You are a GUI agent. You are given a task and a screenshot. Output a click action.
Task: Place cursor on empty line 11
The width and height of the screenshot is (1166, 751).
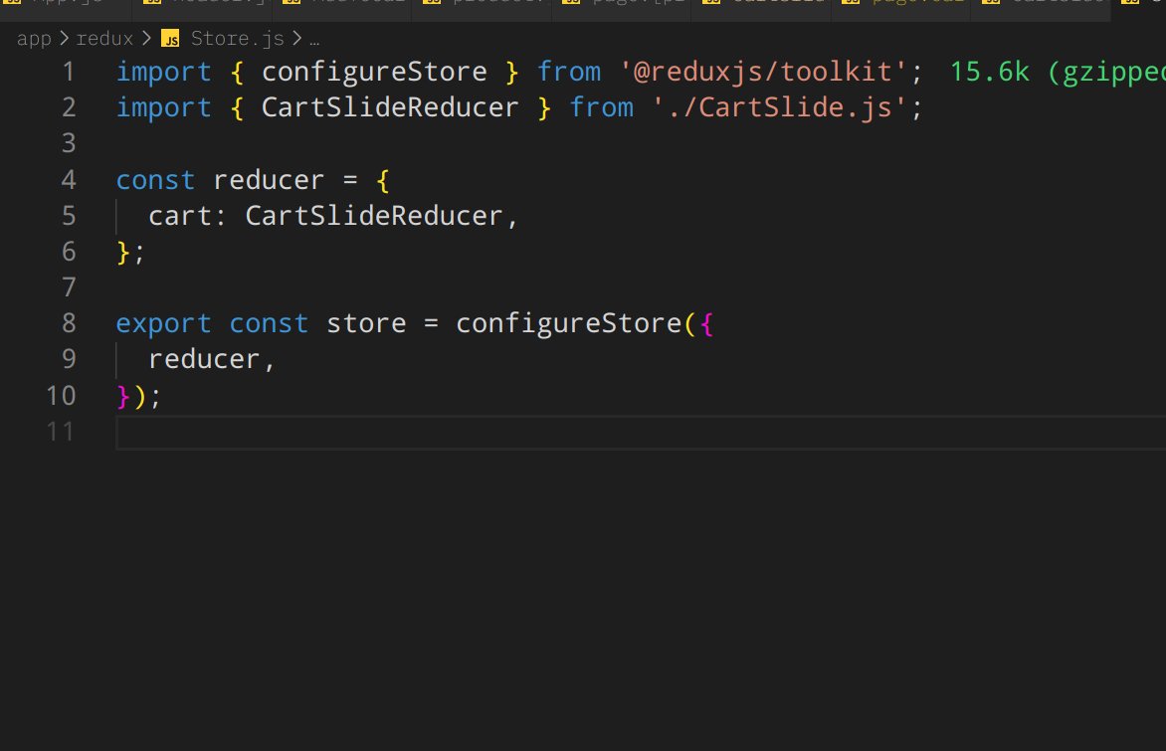point(597,432)
